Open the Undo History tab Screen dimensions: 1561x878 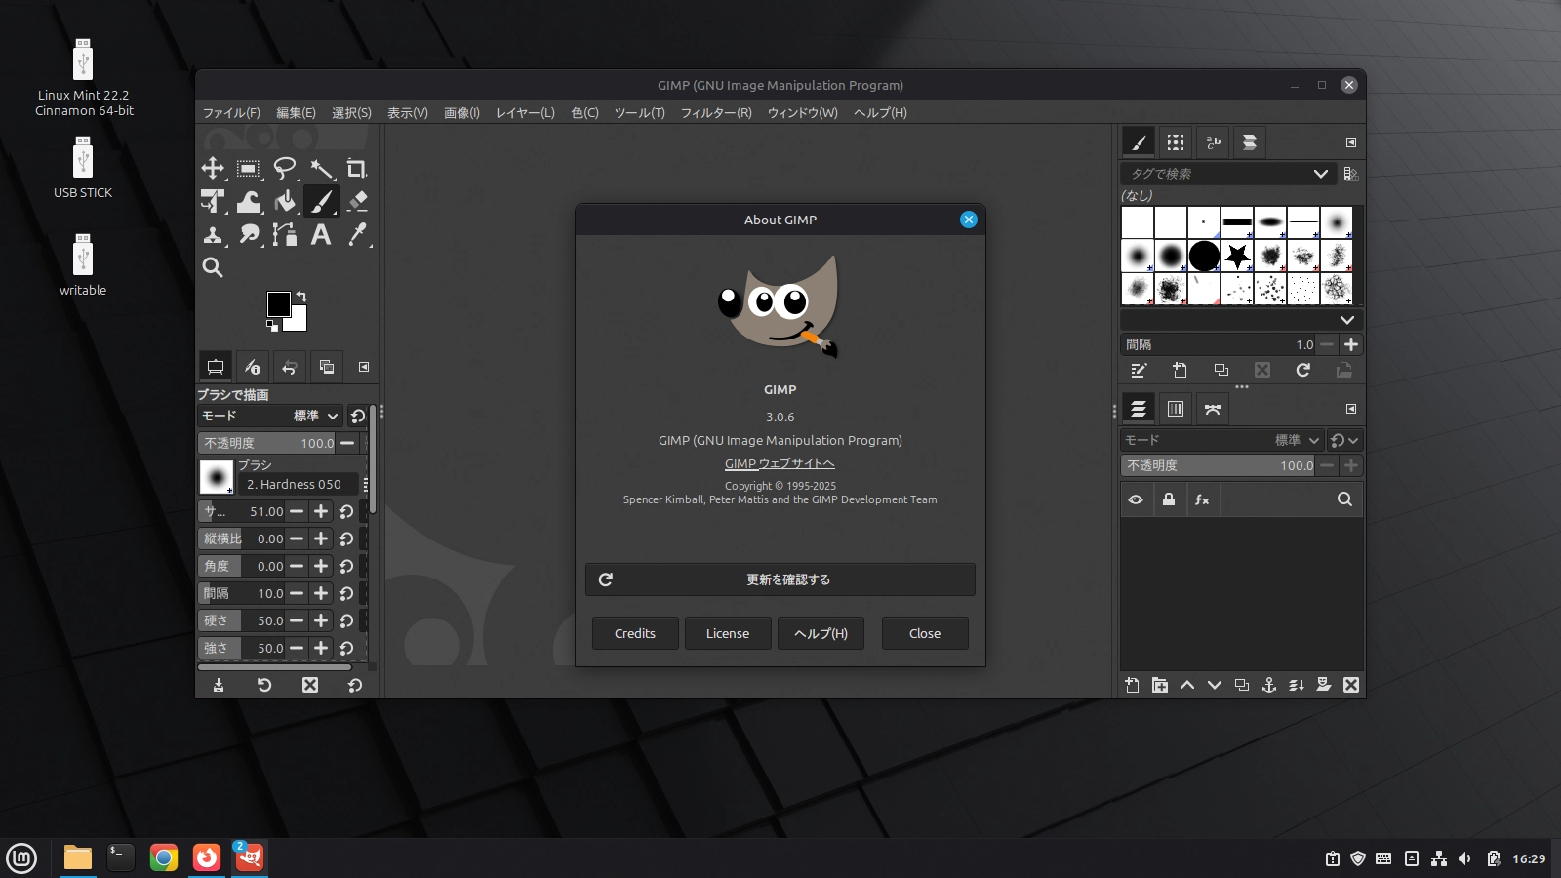290,367
